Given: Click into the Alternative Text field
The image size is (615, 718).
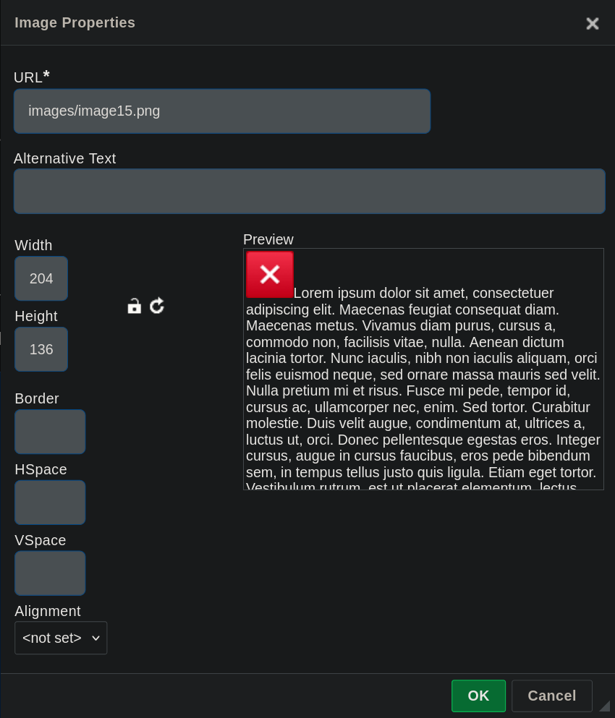Looking at the screenshot, I should pos(309,192).
